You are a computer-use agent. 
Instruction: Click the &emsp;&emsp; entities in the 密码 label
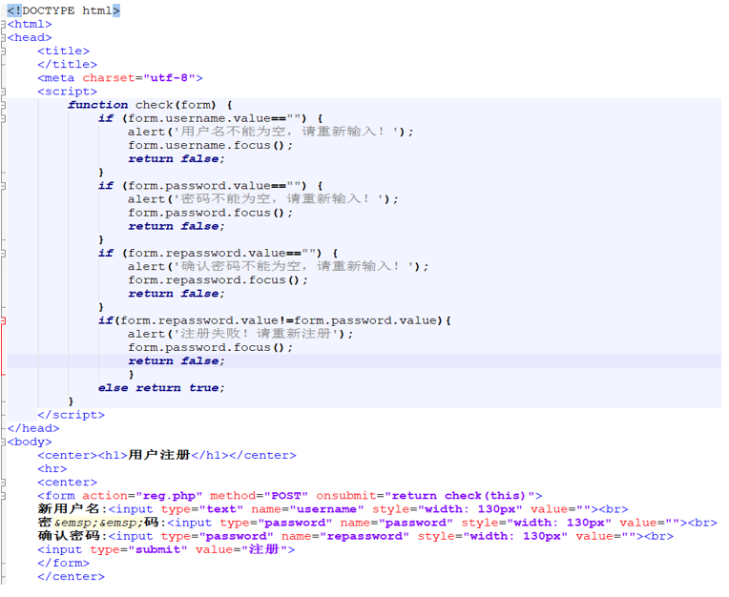[98, 523]
